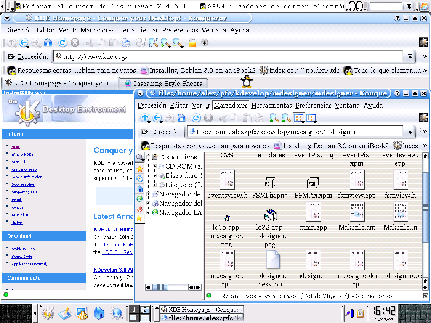
Task: Open the FSMPix.png file icon
Action: pos(270,183)
